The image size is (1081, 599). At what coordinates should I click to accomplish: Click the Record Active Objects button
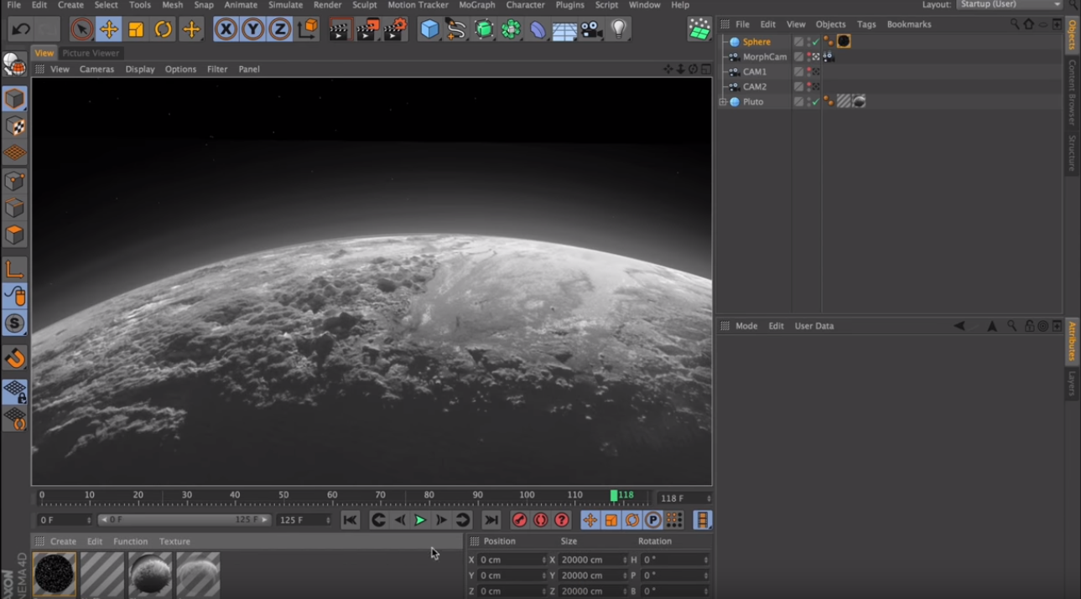tap(519, 520)
